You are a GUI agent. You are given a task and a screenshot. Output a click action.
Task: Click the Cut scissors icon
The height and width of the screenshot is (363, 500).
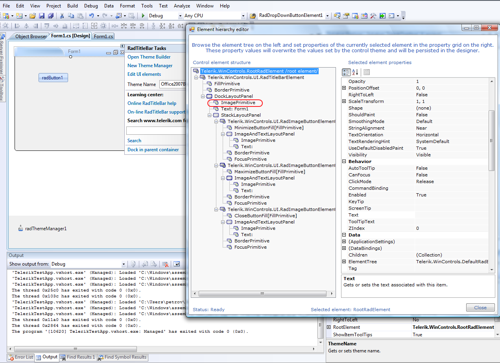click(62, 16)
